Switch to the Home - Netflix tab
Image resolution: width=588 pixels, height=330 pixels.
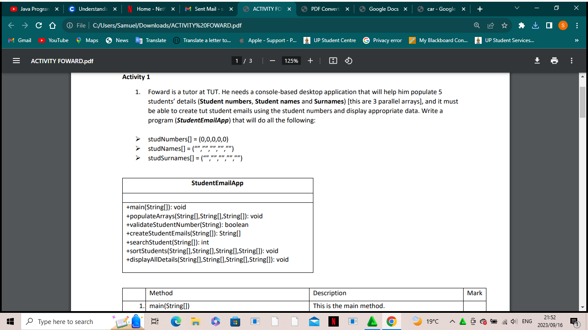pyautogui.click(x=149, y=8)
